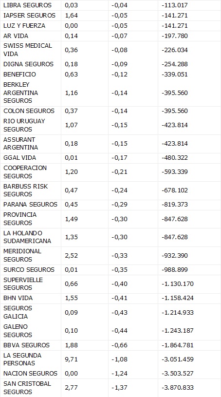Select the value -395.560 beside COLON SEGUROS

[x=175, y=111]
